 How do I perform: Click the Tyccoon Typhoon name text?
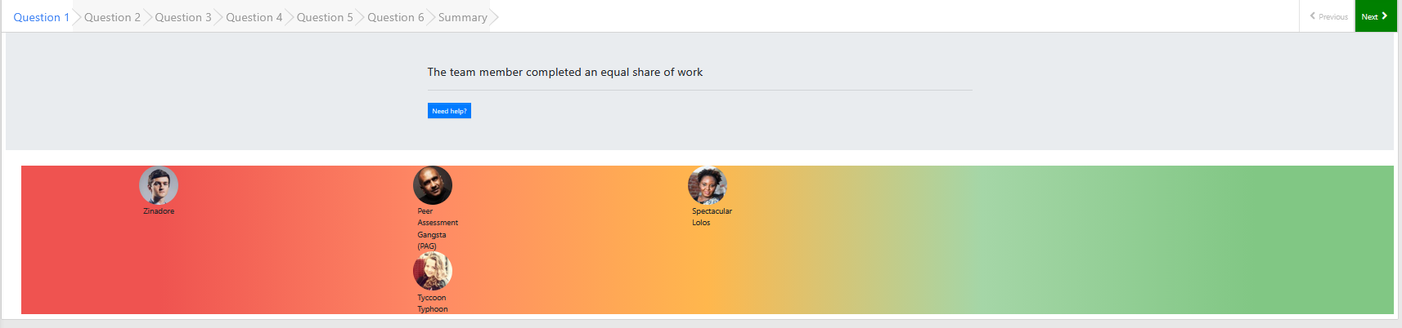pyautogui.click(x=433, y=304)
